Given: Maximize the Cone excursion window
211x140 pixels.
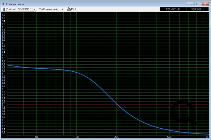Looking at the screenshot, I should click(197, 4).
